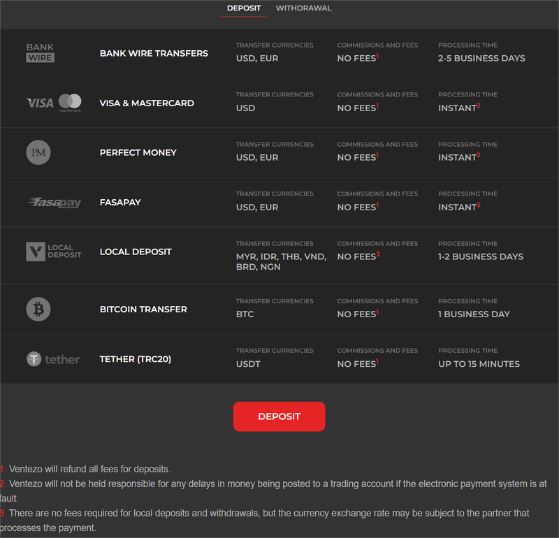Click the Visa logo icon
This screenshot has height=538, width=559.
41,103
